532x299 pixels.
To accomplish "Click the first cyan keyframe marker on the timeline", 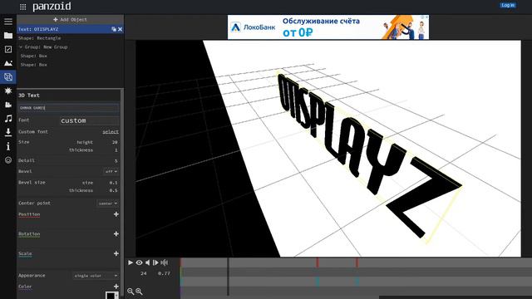I will [318, 282].
